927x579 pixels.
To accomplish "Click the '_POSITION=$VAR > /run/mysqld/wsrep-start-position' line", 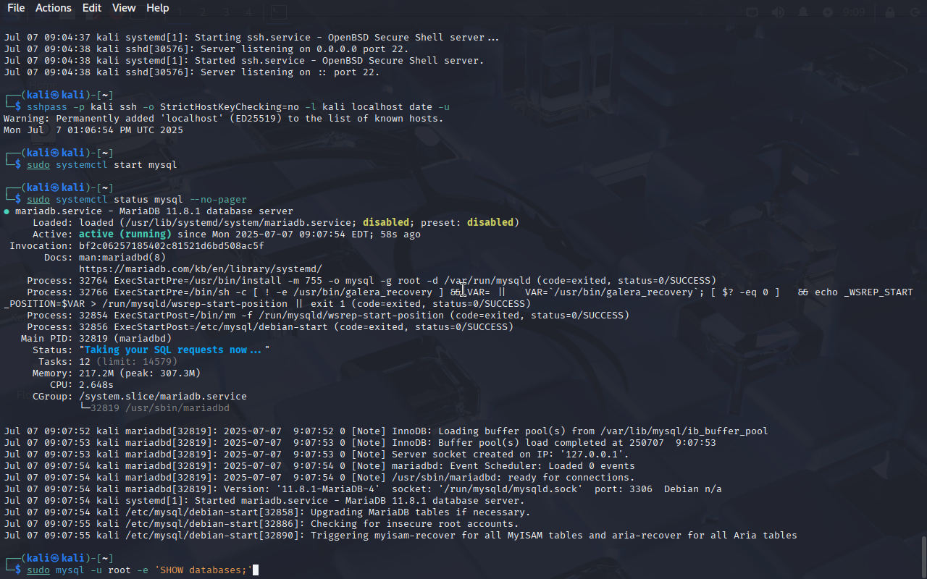I will (267, 304).
